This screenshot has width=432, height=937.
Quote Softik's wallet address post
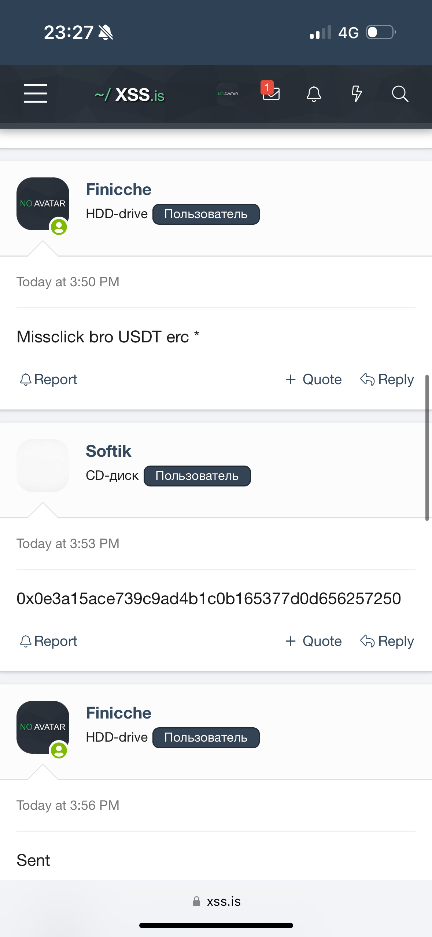pyautogui.click(x=314, y=641)
